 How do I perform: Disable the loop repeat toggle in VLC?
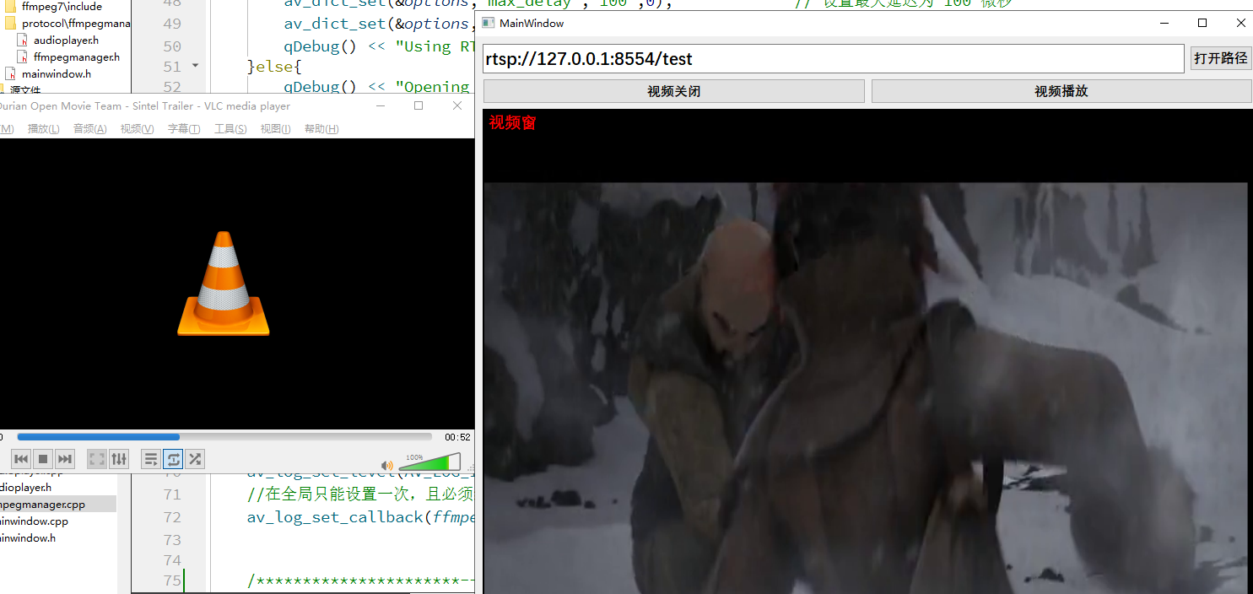[172, 458]
